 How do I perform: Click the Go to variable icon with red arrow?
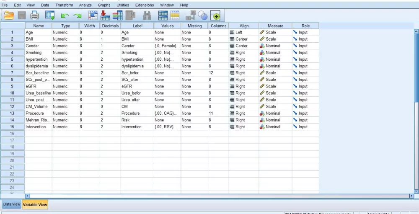coord(105,15)
